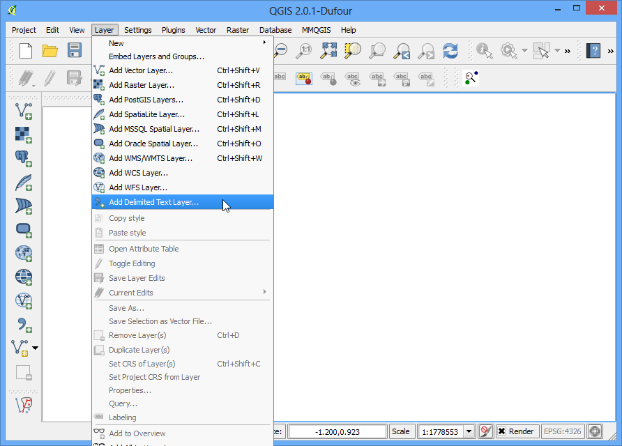622x446 pixels.
Task: Click the scale value 1:1778553 field
Action: (440, 432)
